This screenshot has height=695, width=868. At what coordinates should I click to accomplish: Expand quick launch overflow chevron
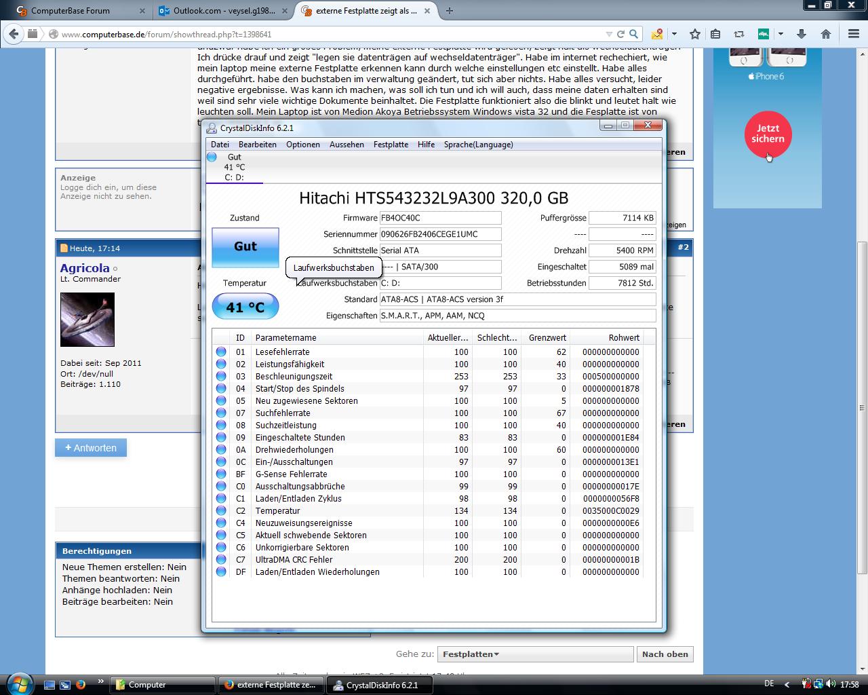click(101, 681)
